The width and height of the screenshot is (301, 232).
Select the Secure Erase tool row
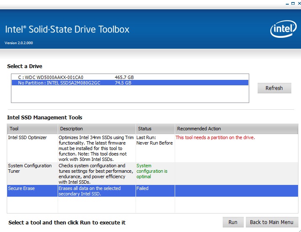pos(152,191)
